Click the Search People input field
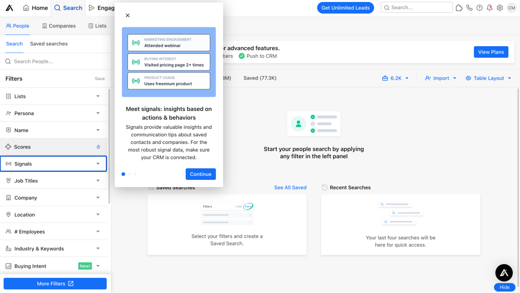 coord(55,61)
